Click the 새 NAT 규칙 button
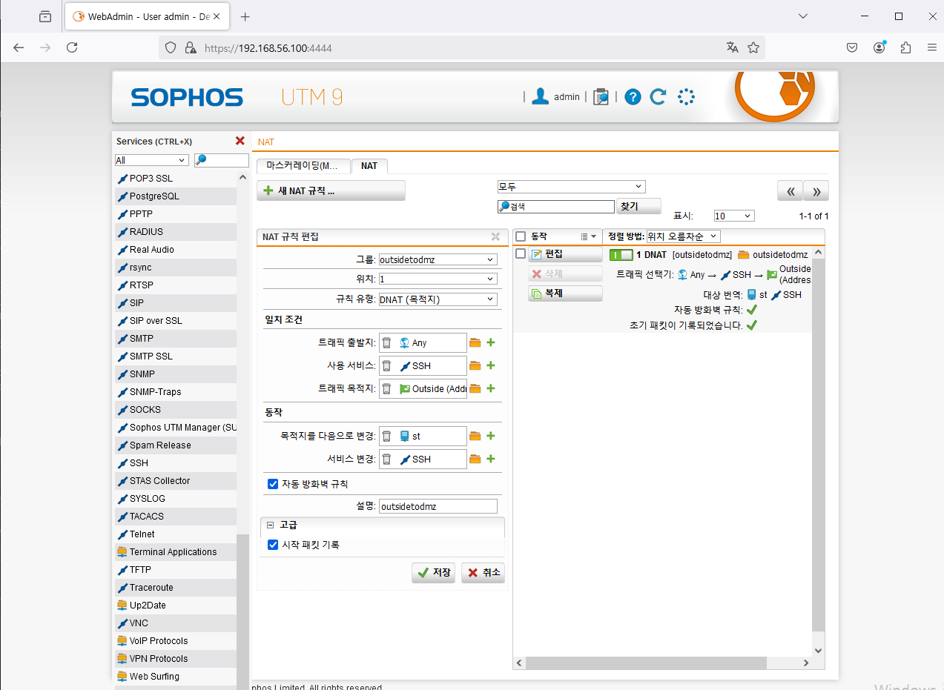Viewport: 944px width, 690px height. pyautogui.click(x=331, y=190)
